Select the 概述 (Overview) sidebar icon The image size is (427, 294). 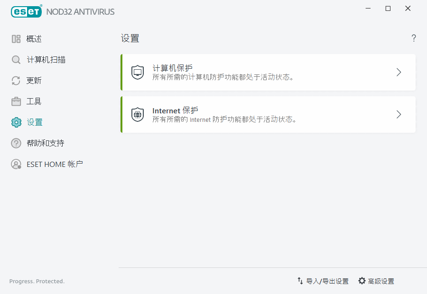tap(16, 38)
